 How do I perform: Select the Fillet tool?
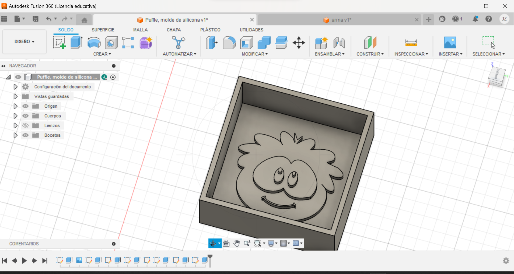pos(229,43)
